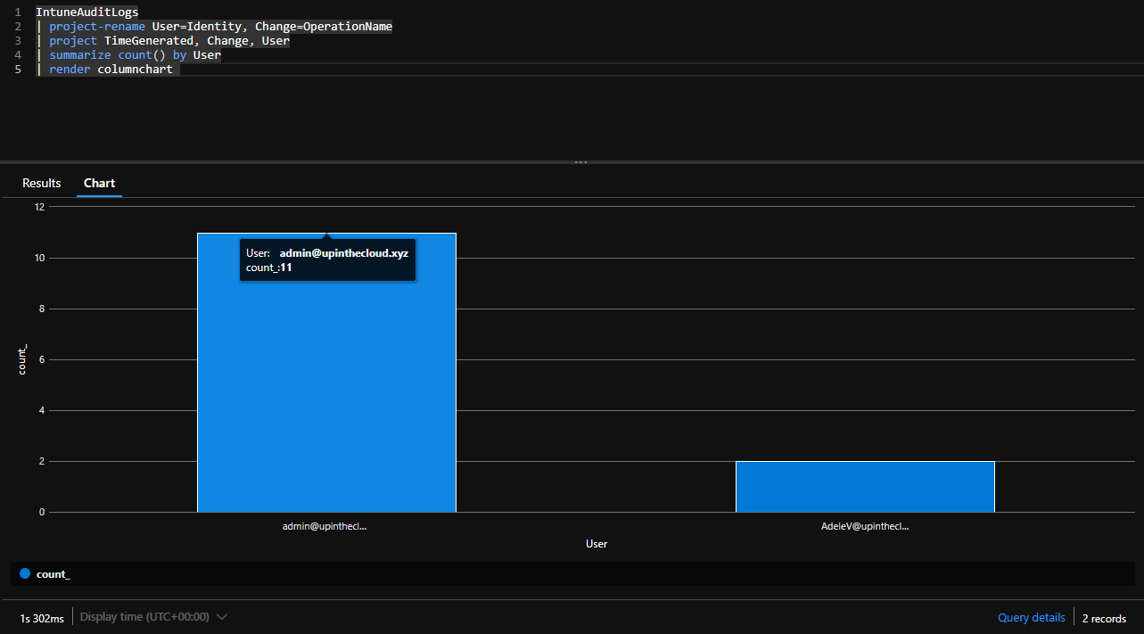The height and width of the screenshot is (634, 1144).
Task: Click the blue count_ legend dot
Action: click(x=25, y=573)
